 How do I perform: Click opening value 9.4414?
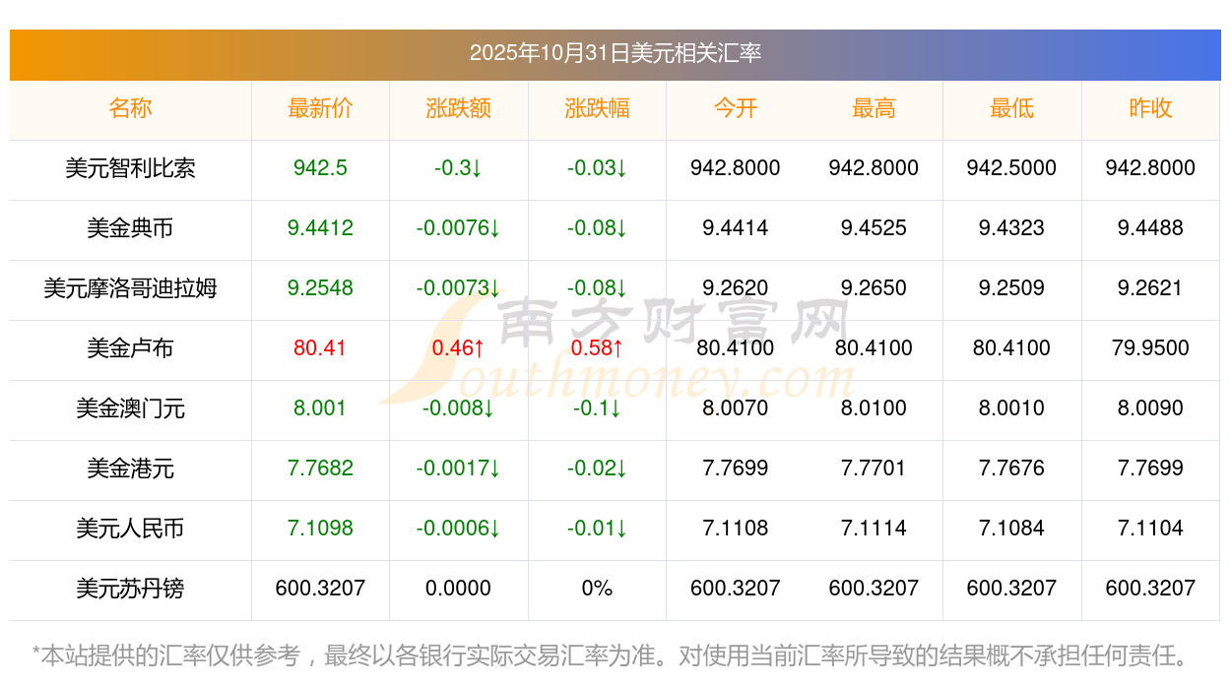[x=736, y=228]
